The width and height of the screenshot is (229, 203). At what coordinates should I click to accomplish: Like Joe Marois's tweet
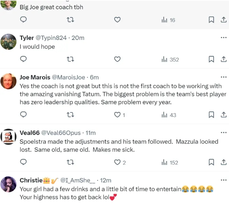pos(117,115)
